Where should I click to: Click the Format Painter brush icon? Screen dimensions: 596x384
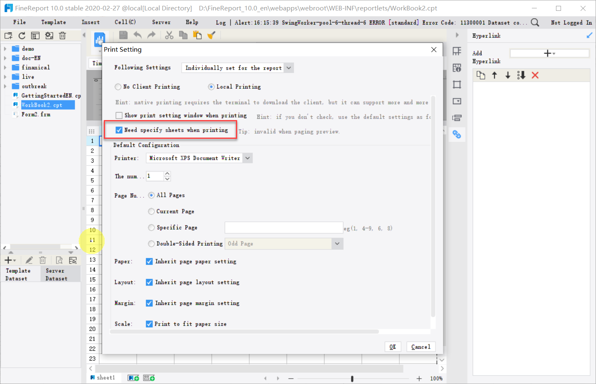tap(211, 35)
